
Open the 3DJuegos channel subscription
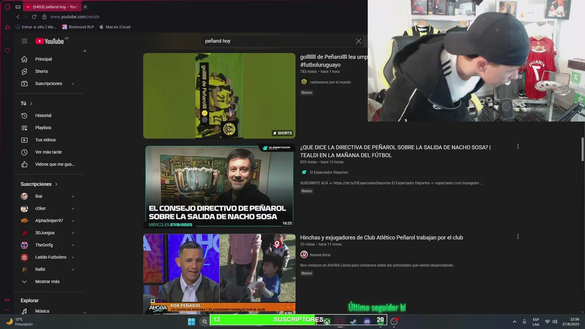[x=49, y=233]
